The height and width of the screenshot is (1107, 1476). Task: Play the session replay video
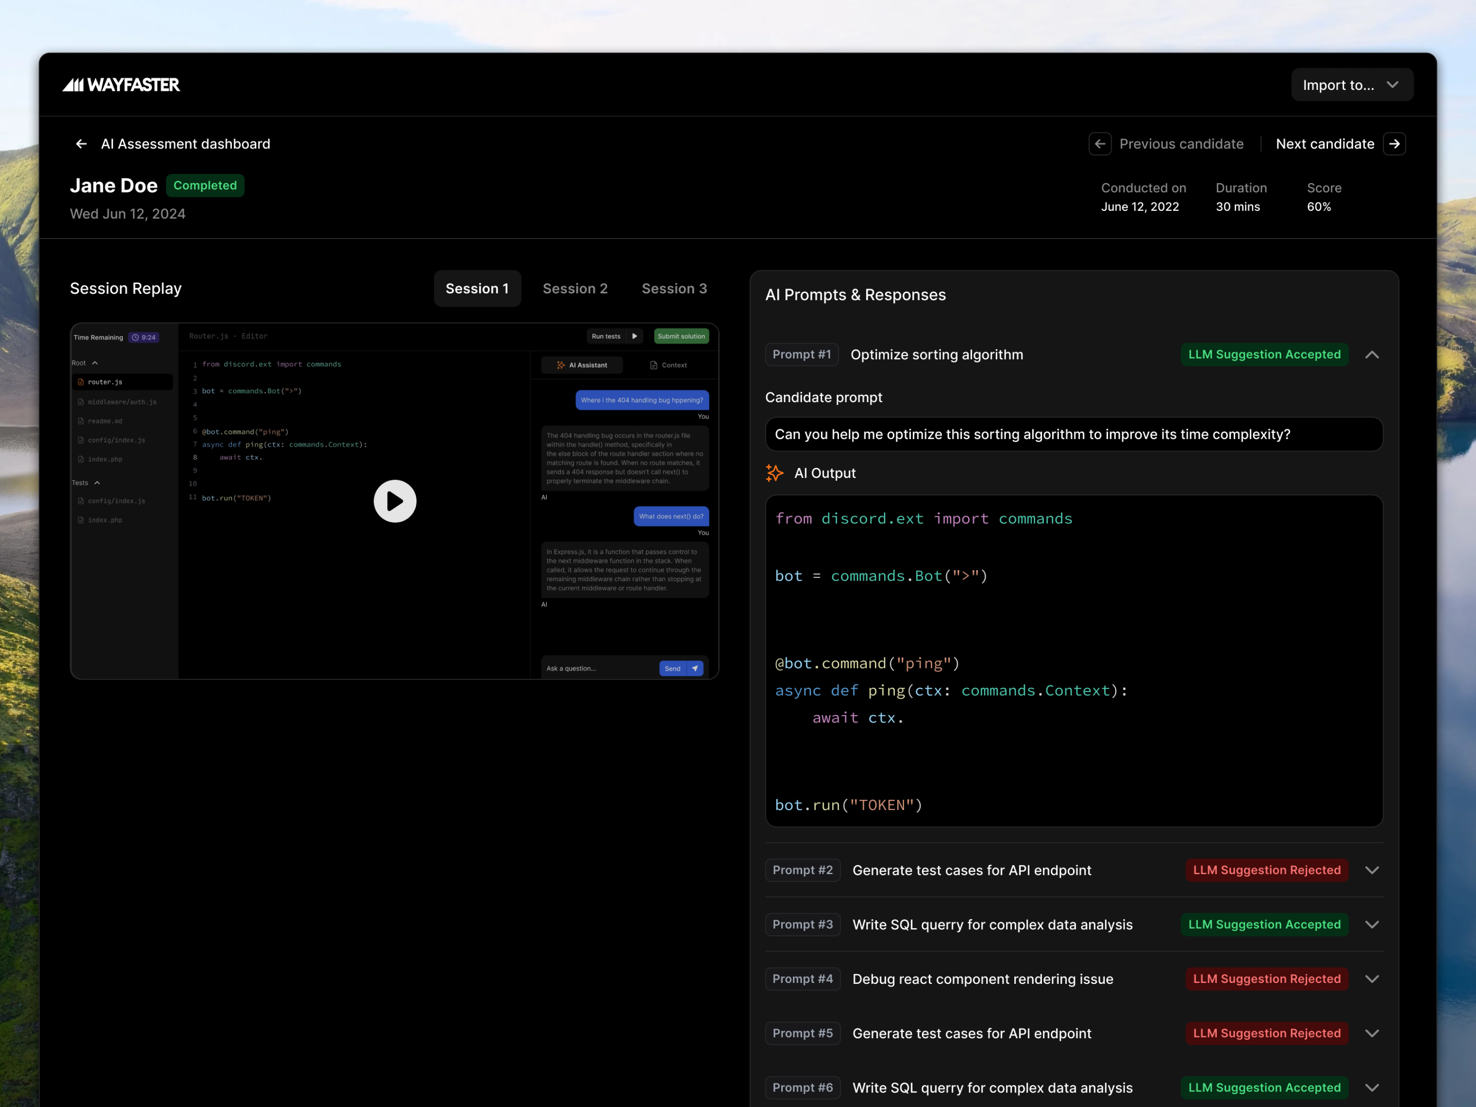tap(395, 501)
